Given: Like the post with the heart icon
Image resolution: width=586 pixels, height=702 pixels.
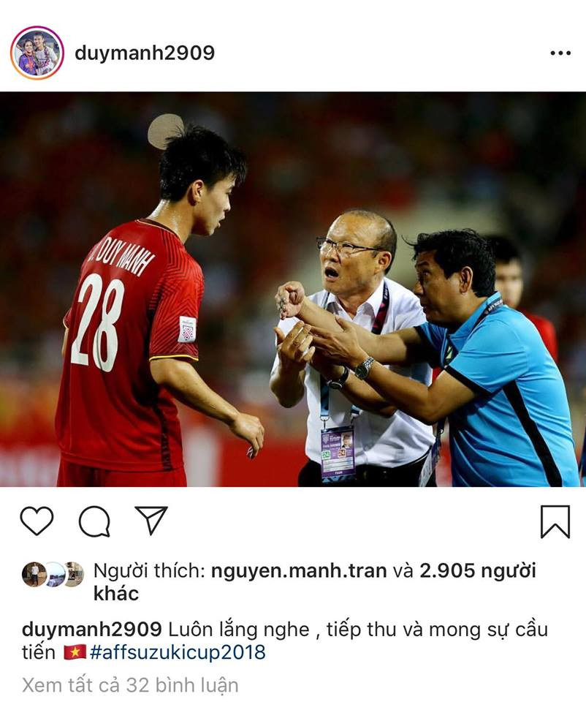Looking at the screenshot, I should coord(37,521).
